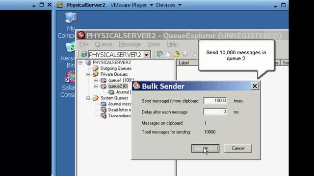
Task: Select the Private Queues label
Action: 114,74
